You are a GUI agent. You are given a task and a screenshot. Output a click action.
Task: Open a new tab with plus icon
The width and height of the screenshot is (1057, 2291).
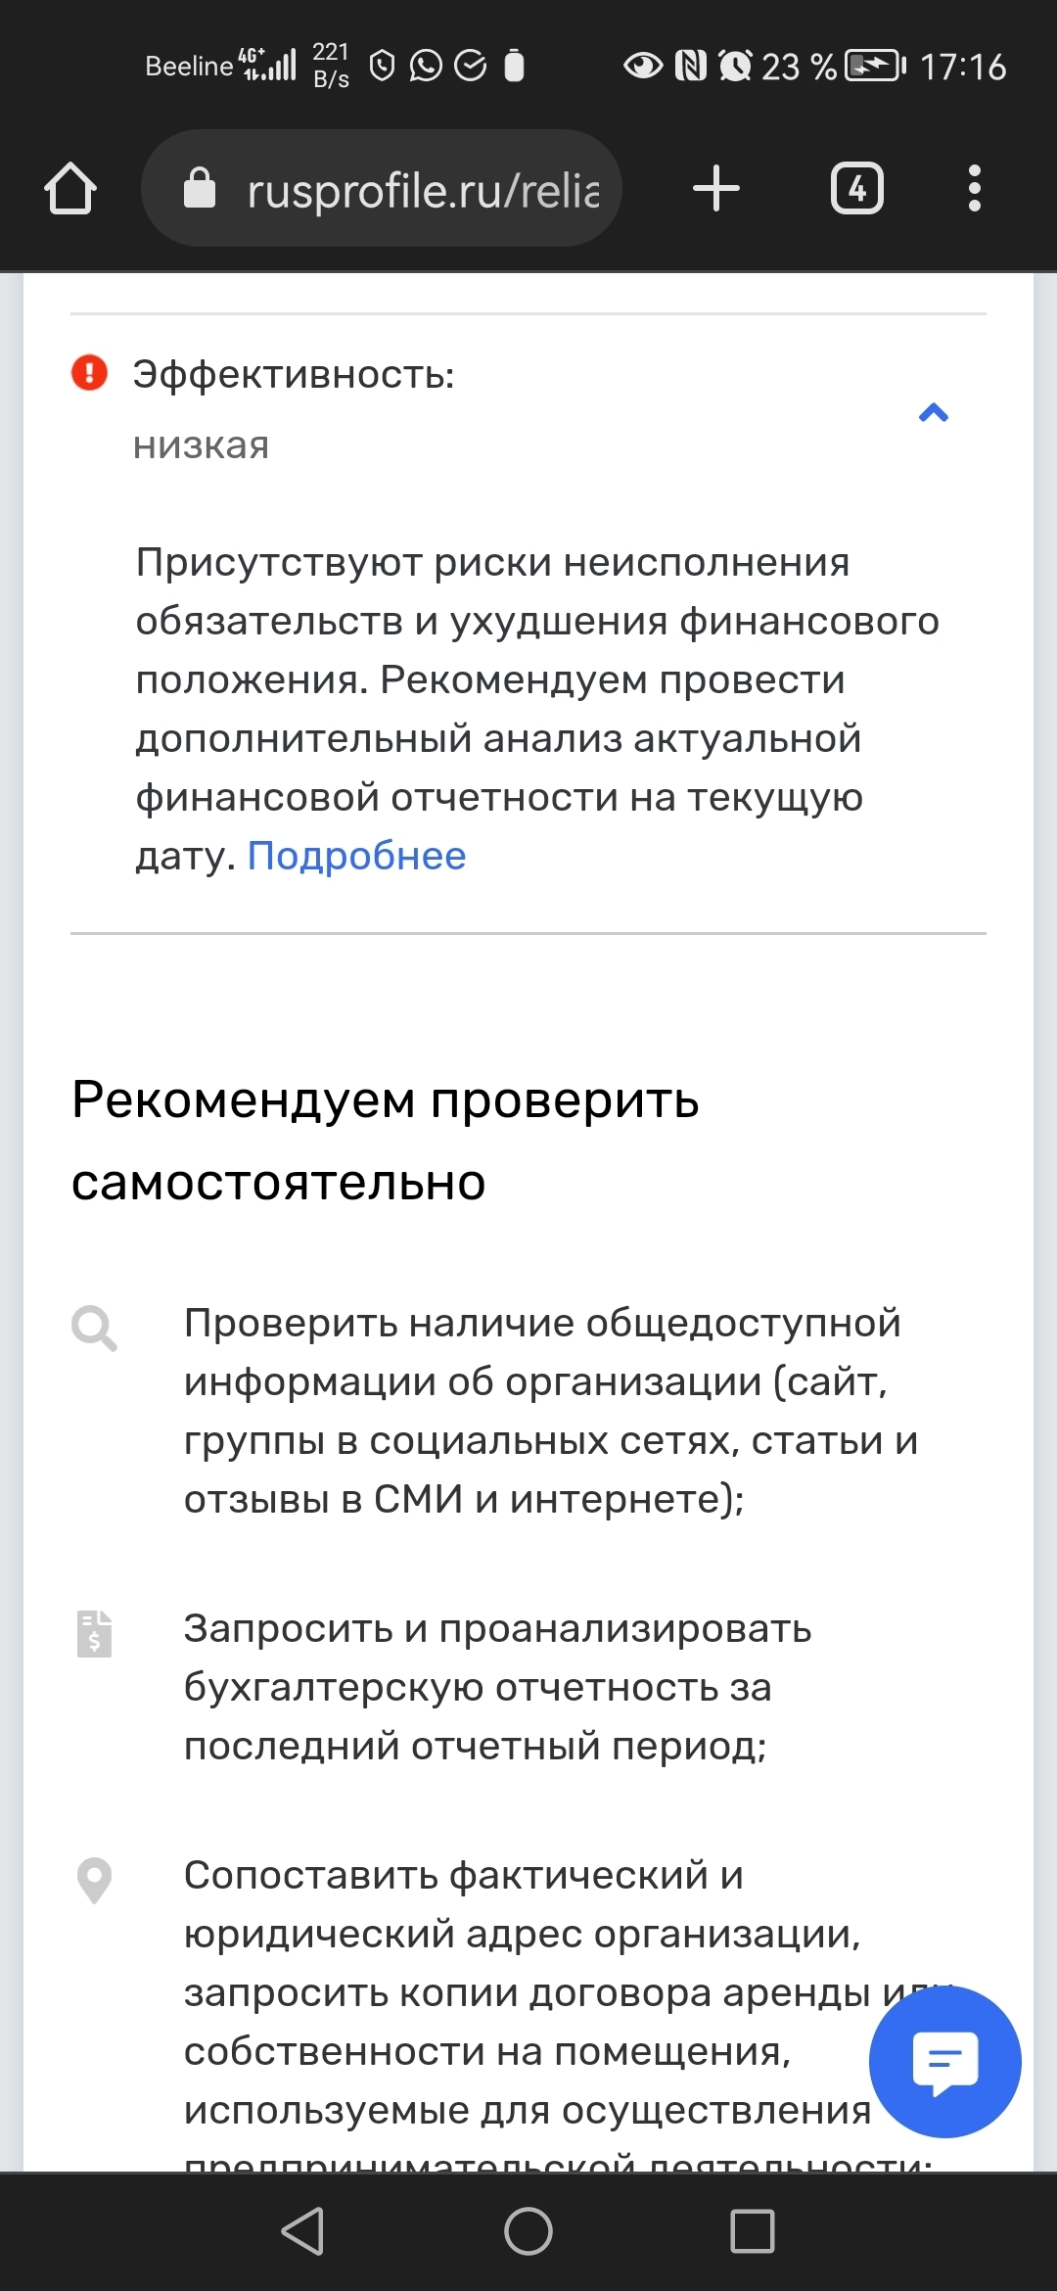click(x=716, y=188)
